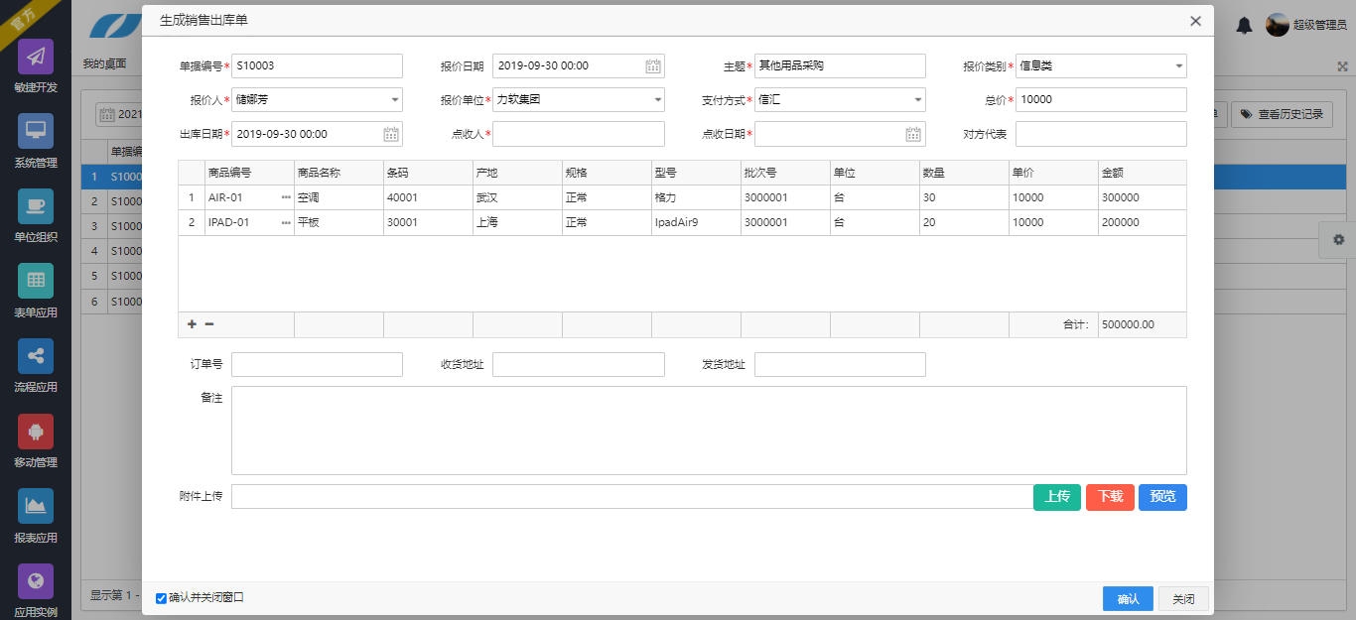Click the 敏捷开发 paper plane icon
Viewport: 1356px width, 620px height.
pyautogui.click(x=36, y=57)
